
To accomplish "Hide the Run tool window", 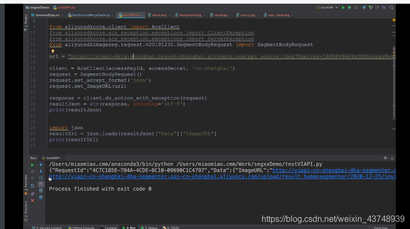I will [392, 158].
